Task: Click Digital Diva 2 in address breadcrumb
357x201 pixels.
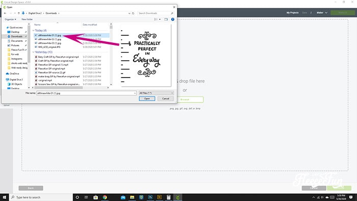Action: (x=35, y=13)
